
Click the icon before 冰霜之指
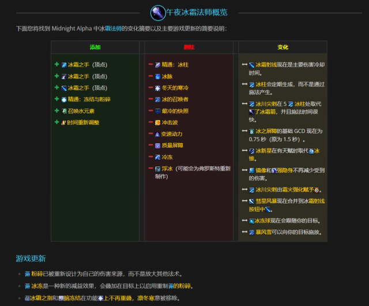(27, 298)
